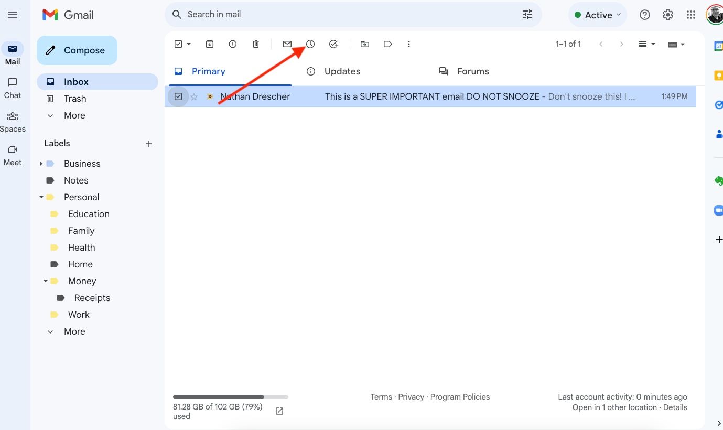
Task: Expand the Business label
Action: point(41,164)
